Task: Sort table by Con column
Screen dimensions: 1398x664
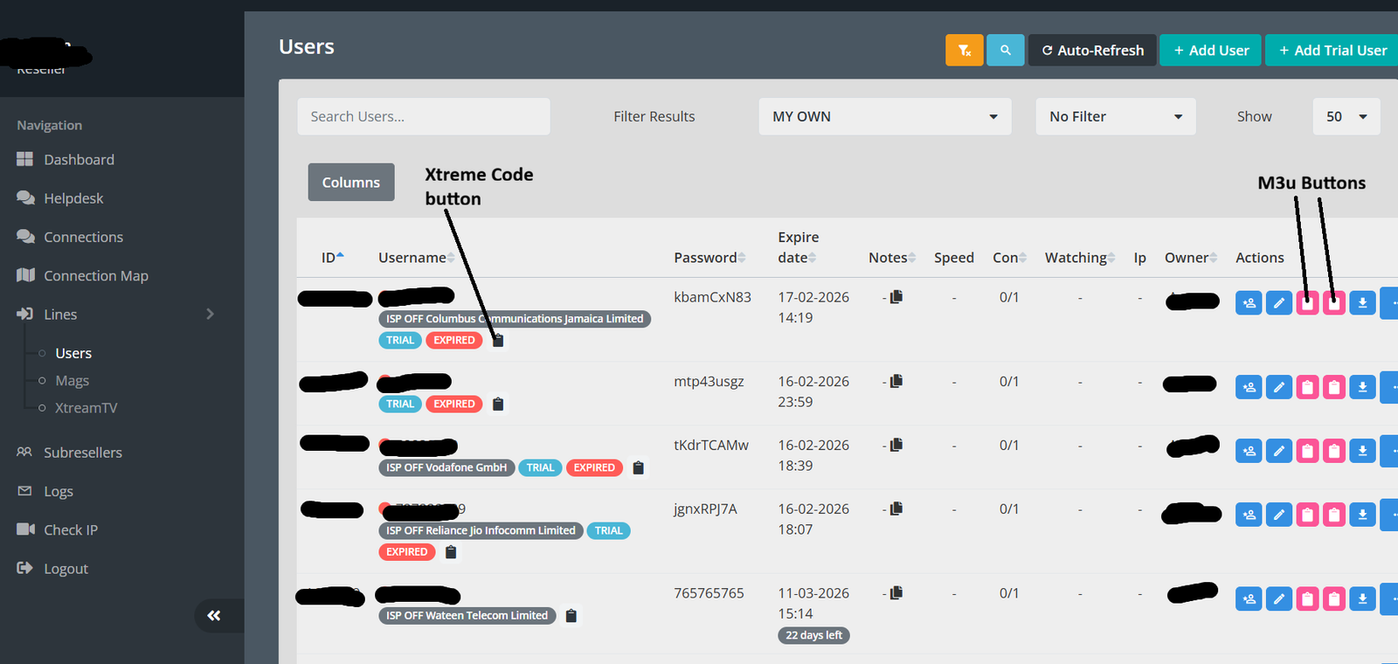Action: 1009,258
